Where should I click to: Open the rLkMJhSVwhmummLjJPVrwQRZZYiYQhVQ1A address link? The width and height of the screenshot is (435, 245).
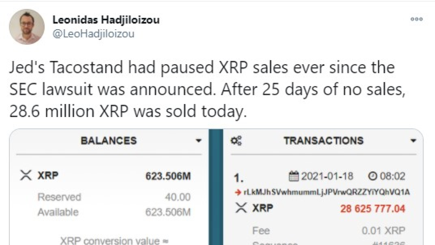pyautogui.click(x=327, y=192)
